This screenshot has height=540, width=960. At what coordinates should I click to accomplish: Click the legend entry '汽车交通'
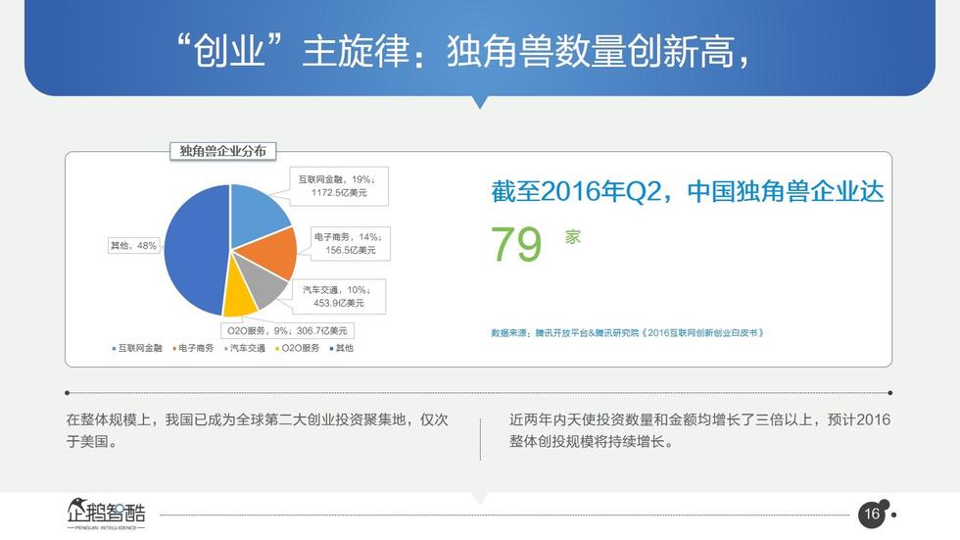click(245, 348)
